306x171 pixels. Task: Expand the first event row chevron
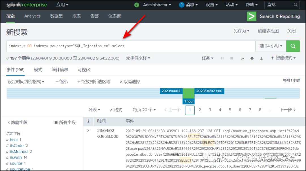click(88, 131)
